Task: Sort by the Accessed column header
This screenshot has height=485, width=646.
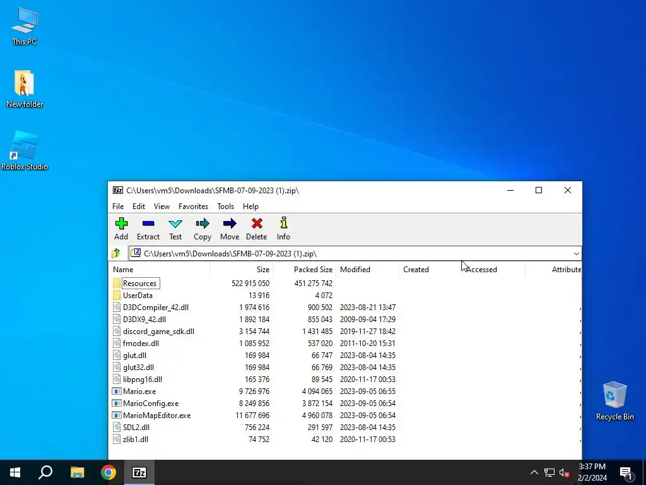Action: (493, 269)
